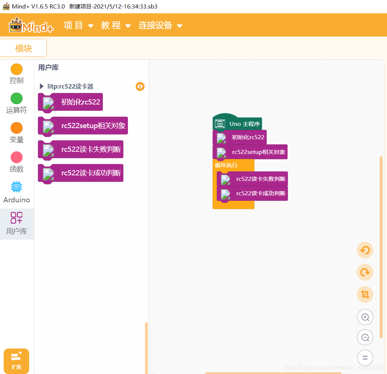Select the green 运算符 category circle
The height and width of the screenshot is (374, 387).
(17, 99)
